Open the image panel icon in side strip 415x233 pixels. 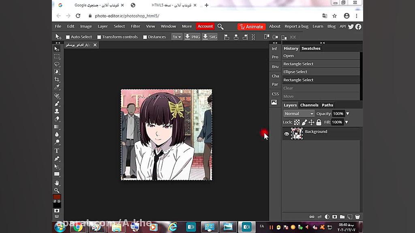pos(274,102)
